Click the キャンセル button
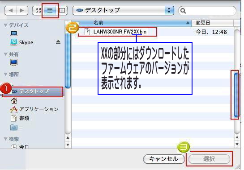 164,159
